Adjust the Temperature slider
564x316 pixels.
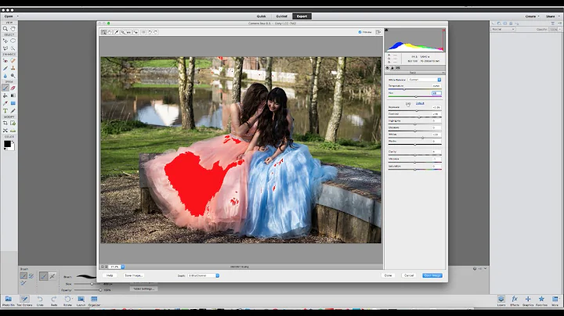[404, 89]
